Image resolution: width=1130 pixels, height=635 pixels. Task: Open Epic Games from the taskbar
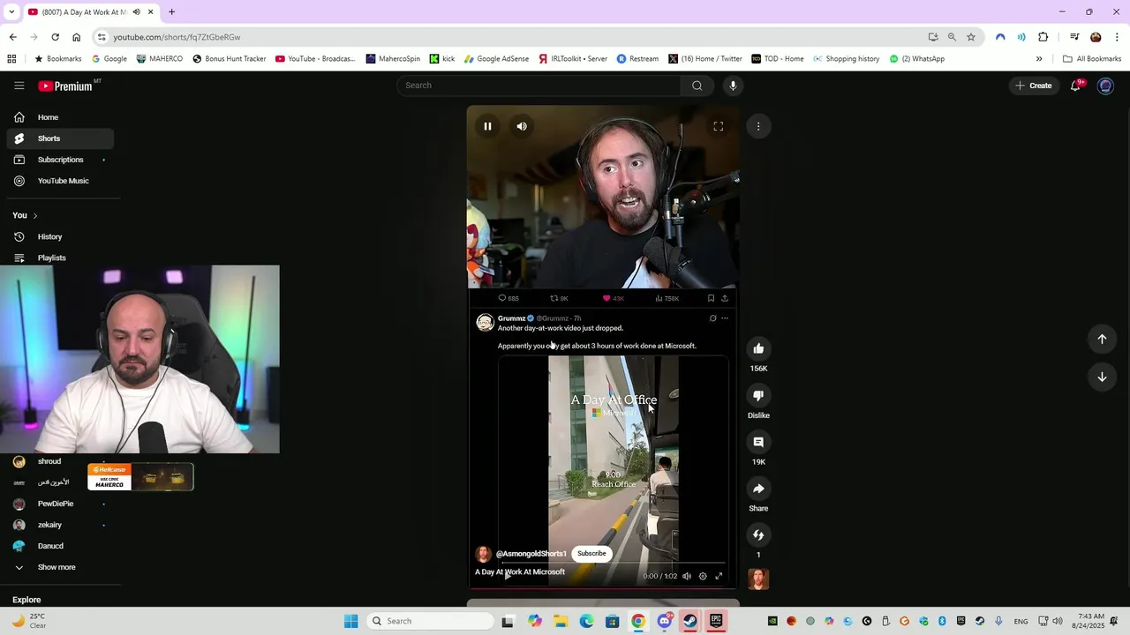pos(716,621)
